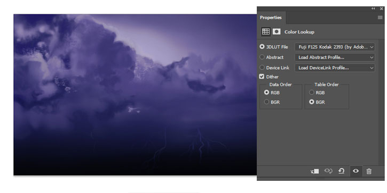Viewport: 387px width, 193px height.
Task: Collapse the panel using double-arrow icon
Action: coord(373,9)
